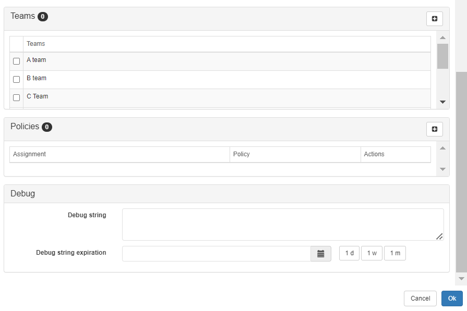Click the dialog scroll-down arrow at bottom
The width and height of the screenshot is (467, 311).
461,279
